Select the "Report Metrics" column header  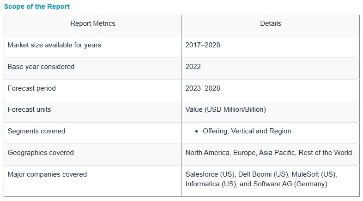coord(93,23)
